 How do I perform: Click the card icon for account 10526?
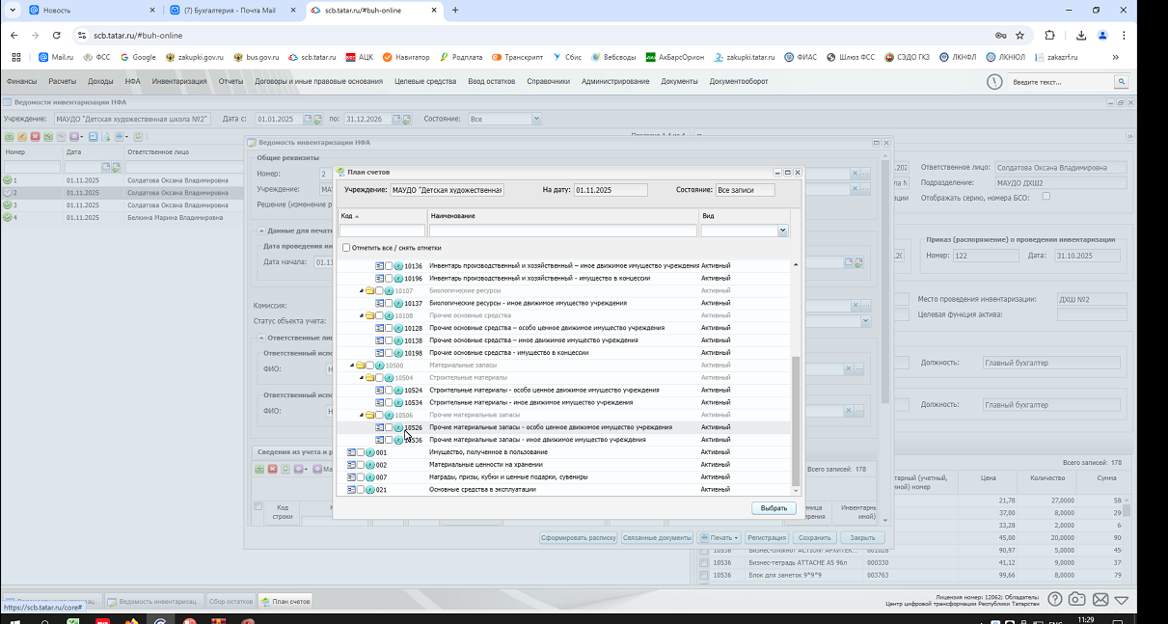point(380,427)
